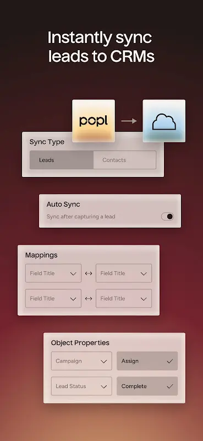Image resolution: width=203 pixels, height=441 pixels.
Task: Click the second-row mapping double-arrow icon
Action: coord(89,299)
